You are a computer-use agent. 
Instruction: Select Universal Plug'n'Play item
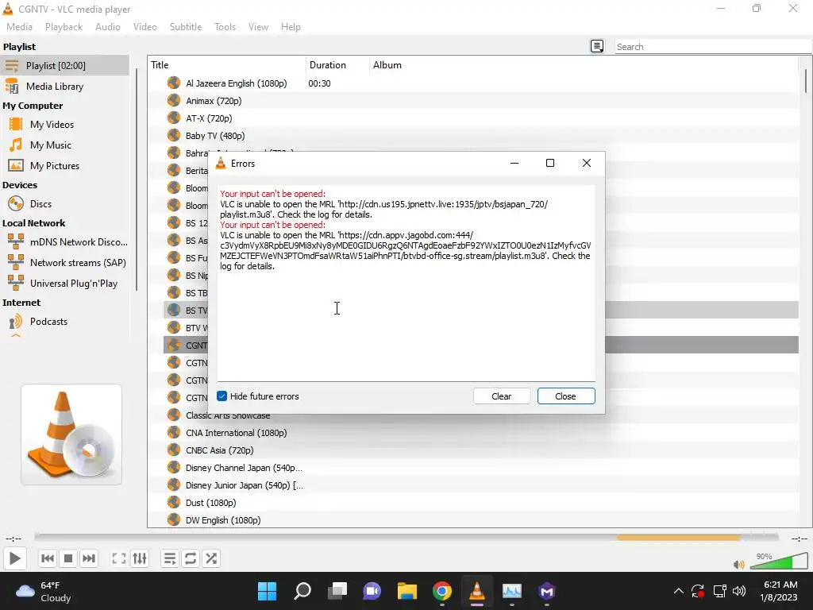(65, 284)
